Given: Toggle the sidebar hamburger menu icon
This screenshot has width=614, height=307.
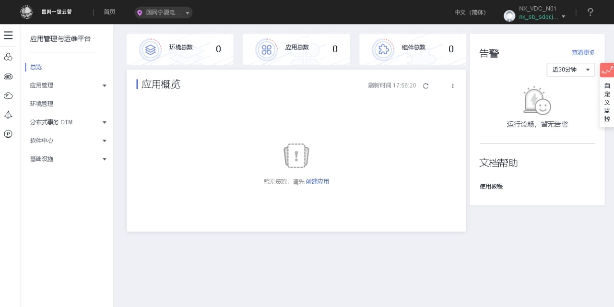Looking at the screenshot, I should coord(8,35).
